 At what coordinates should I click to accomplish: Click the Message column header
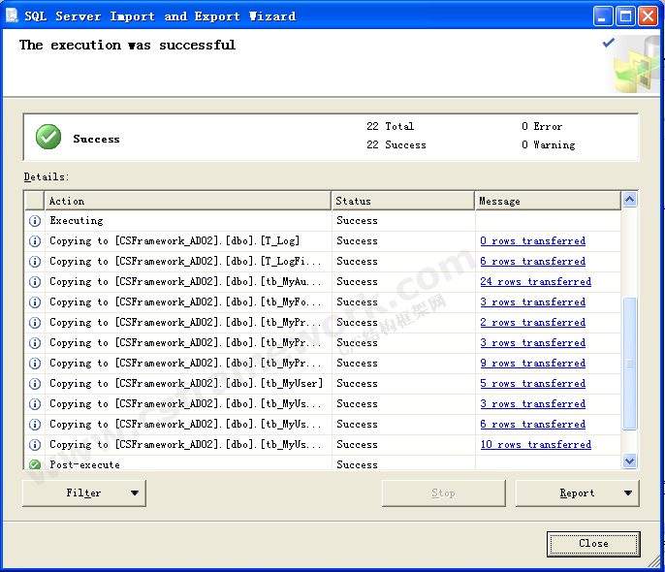tap(547, 201)
